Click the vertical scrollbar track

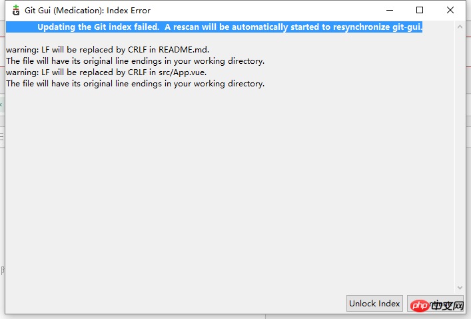460,157
